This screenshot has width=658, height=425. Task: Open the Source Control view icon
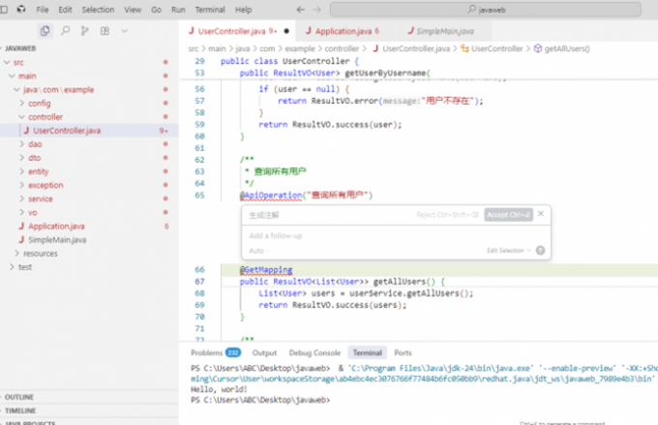click(x=85, y=31)
